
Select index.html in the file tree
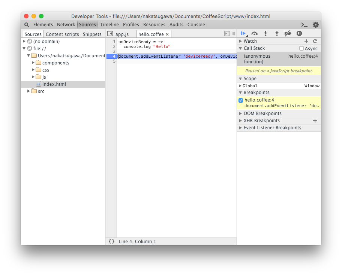[x=54, y=84]
